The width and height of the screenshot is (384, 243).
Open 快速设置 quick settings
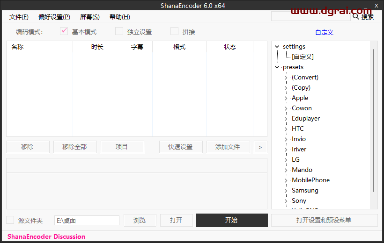[x=181, y=147]
